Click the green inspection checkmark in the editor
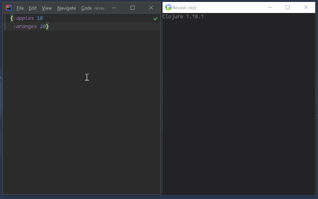Screen dimensions: 318x199 [155, 18]
